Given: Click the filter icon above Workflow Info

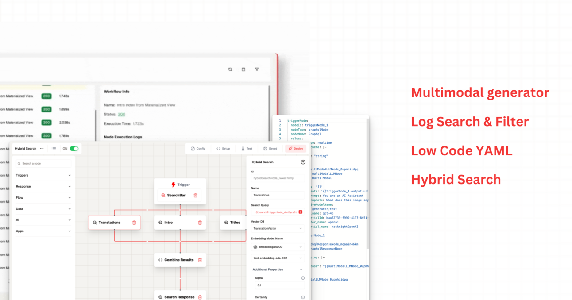Looking at the screenshot, I should pos(257,69).
